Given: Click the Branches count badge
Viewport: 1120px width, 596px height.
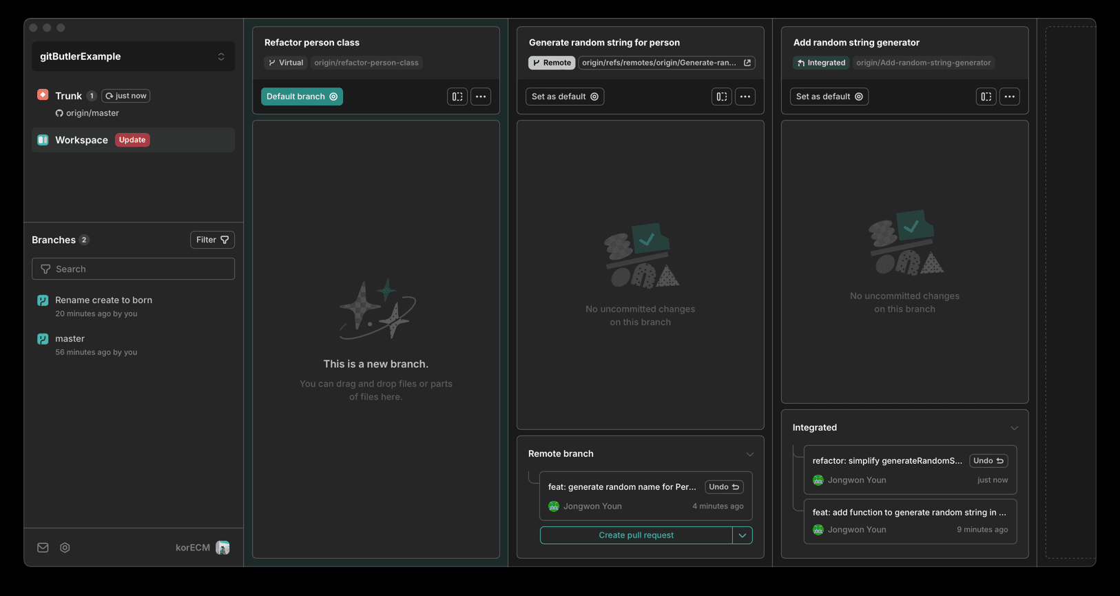Looking at the screenshot, I should coord(84,240).
